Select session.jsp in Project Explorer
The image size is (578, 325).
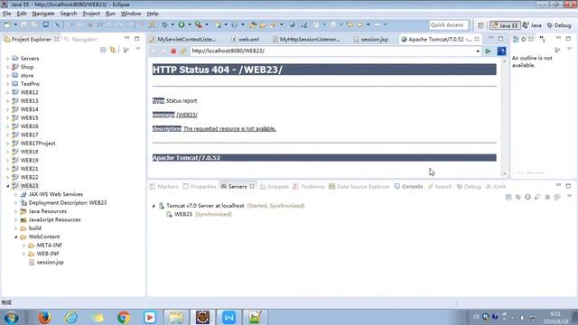tap(50, 263)
